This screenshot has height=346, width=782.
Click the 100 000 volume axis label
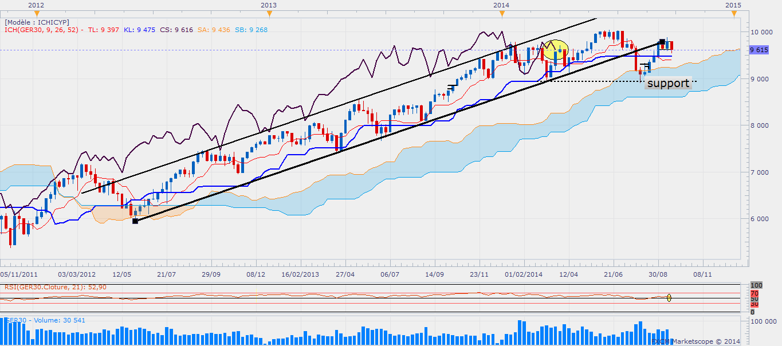[763, 323]
